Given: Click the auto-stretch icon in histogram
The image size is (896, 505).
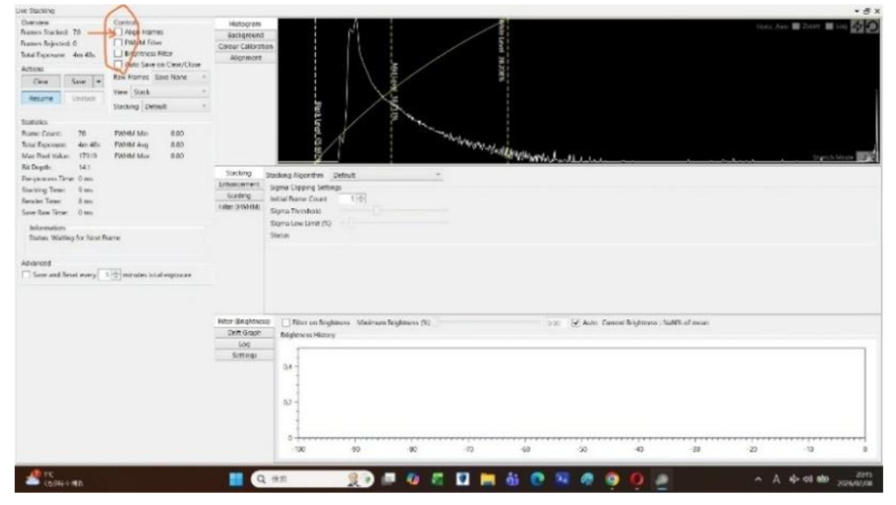Looking at the screenshot, I should [x=857, y=28].
